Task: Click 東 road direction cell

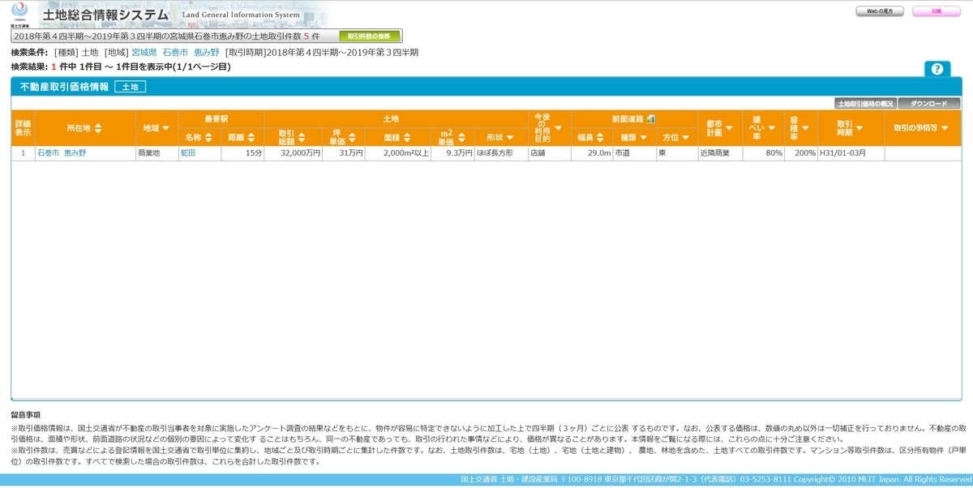Action: 677,152
